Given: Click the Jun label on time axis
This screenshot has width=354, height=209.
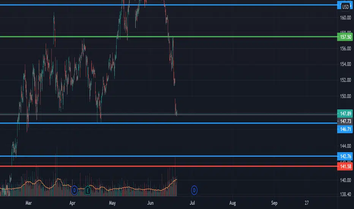Looking at the screenshot, I should (150, 203).
